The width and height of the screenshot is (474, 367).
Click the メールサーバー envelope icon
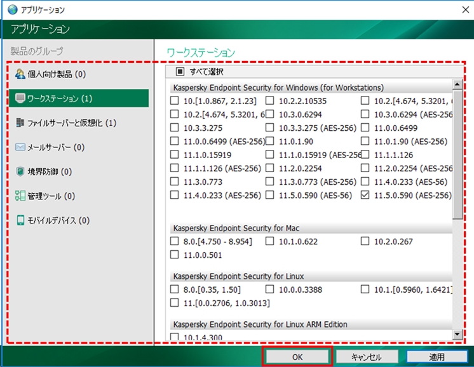pyautogui.click(x=20, y=147)
